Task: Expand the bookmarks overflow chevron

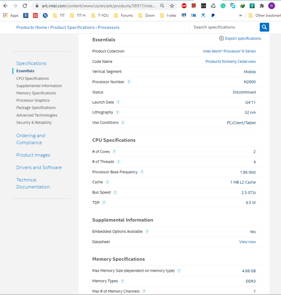Action: [240, 15]
